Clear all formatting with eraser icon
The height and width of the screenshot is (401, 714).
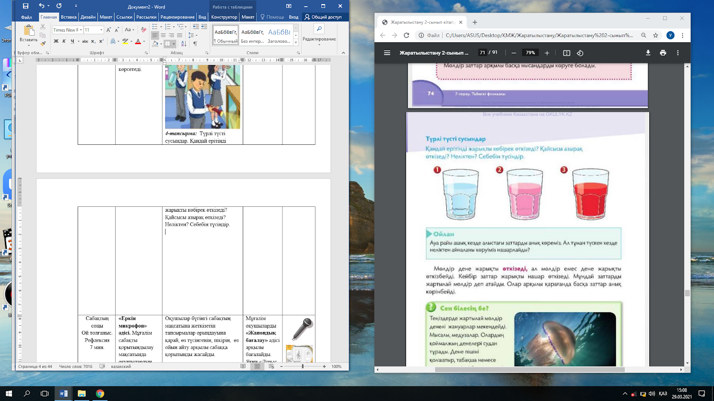(143, 30)
